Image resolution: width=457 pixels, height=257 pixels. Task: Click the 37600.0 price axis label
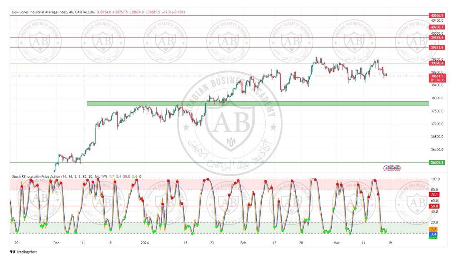tap(437, 111)
